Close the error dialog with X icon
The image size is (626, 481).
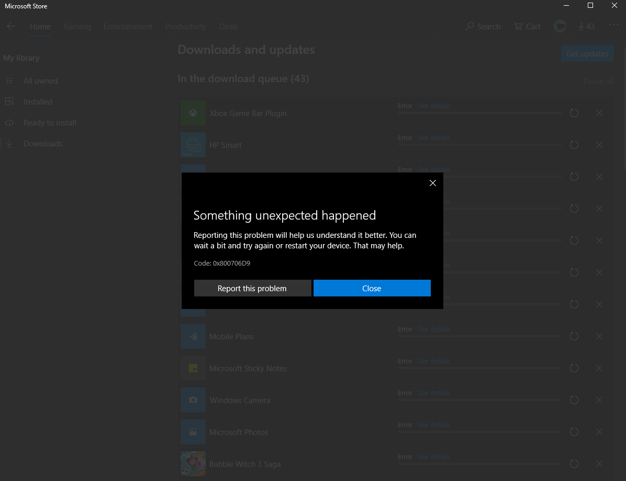tap(433, 183)
